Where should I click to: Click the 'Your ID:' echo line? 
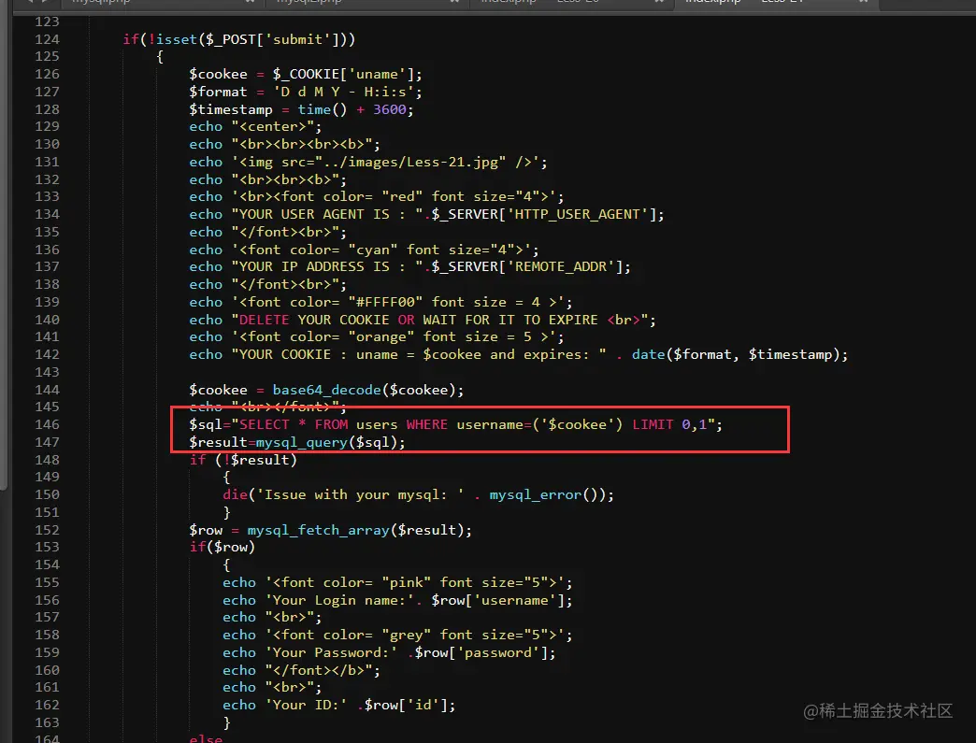coord(339,705)
